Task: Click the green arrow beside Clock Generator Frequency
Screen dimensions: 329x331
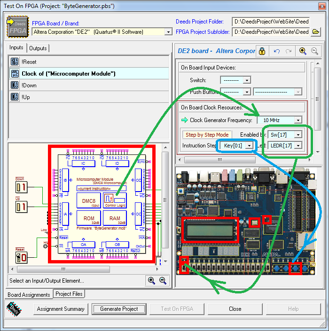Action: coord(184,120)
